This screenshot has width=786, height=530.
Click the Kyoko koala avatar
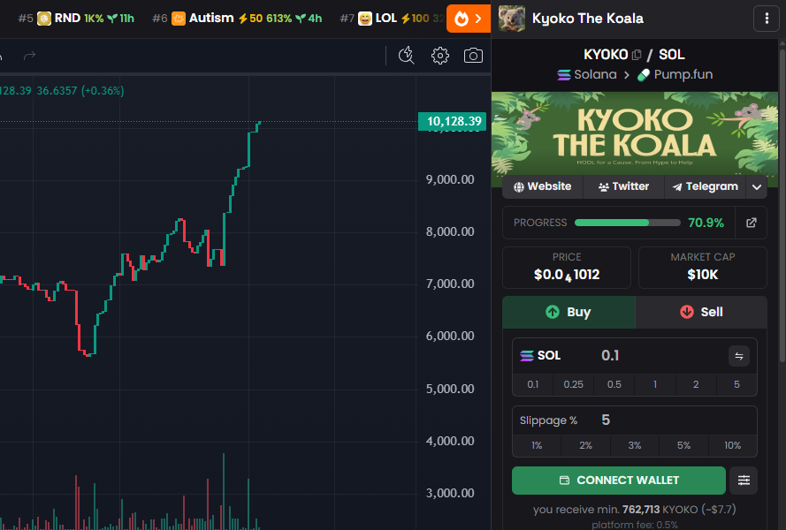coord(512,19)
